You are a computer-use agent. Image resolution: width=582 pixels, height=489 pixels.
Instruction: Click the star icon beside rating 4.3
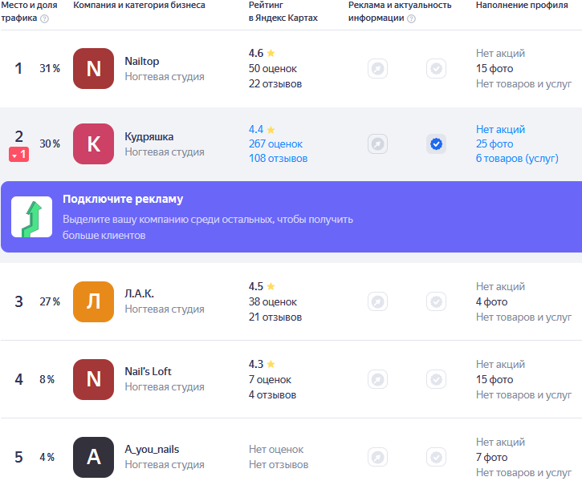(x=271, y=364)
